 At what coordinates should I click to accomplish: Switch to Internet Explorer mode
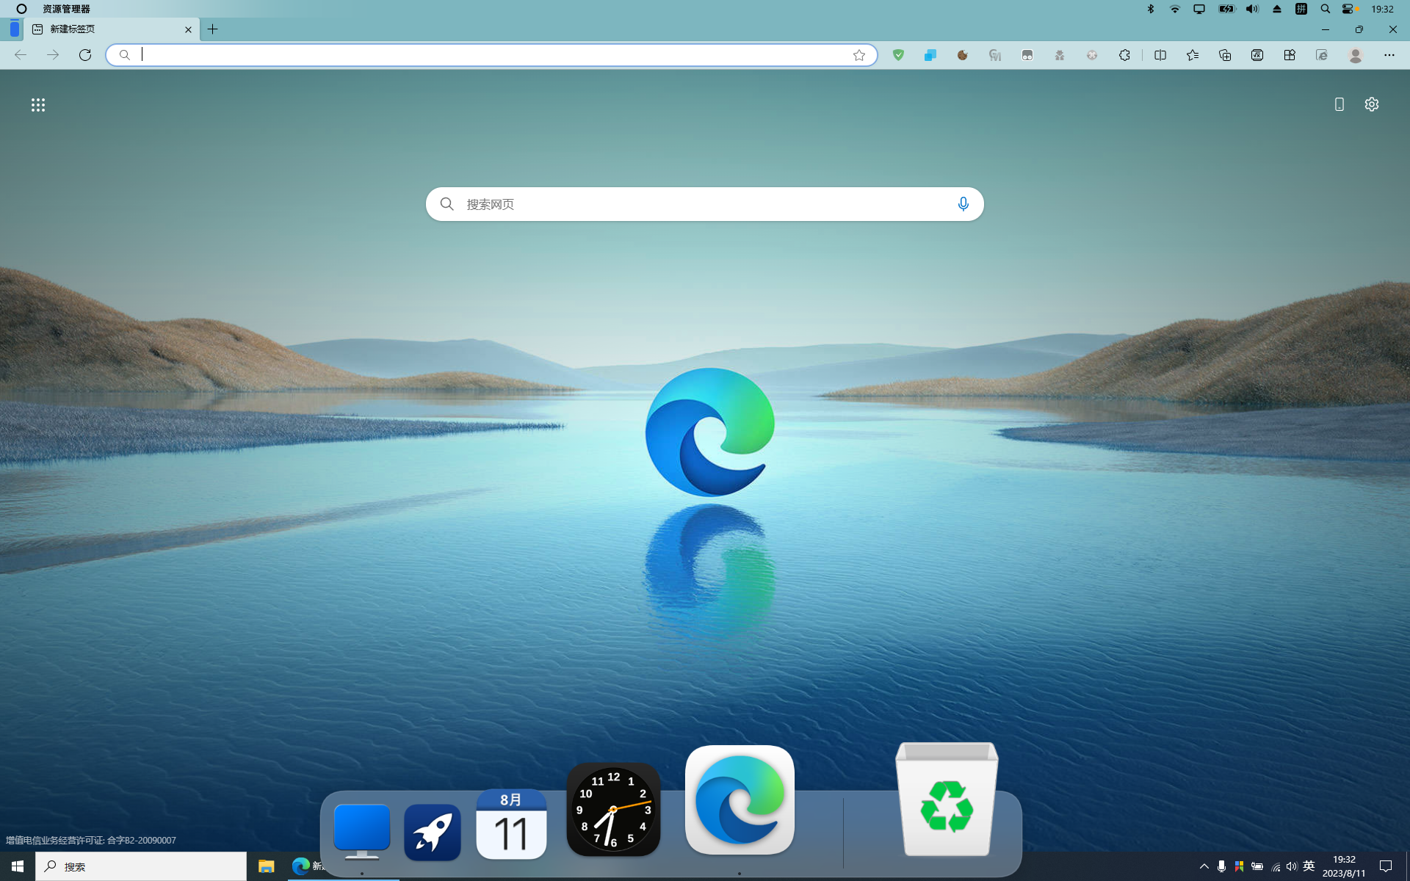click(x=1322, y=55)
